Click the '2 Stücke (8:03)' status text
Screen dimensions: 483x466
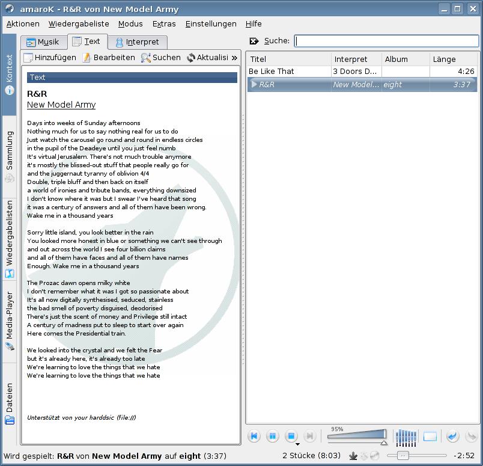pyautogui.click(x=311, y=456)
